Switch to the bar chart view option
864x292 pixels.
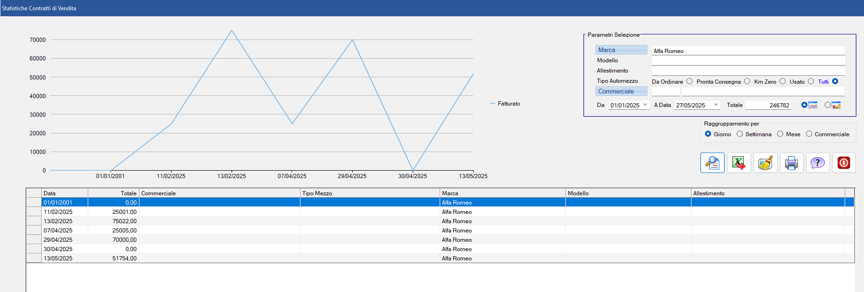827,105
